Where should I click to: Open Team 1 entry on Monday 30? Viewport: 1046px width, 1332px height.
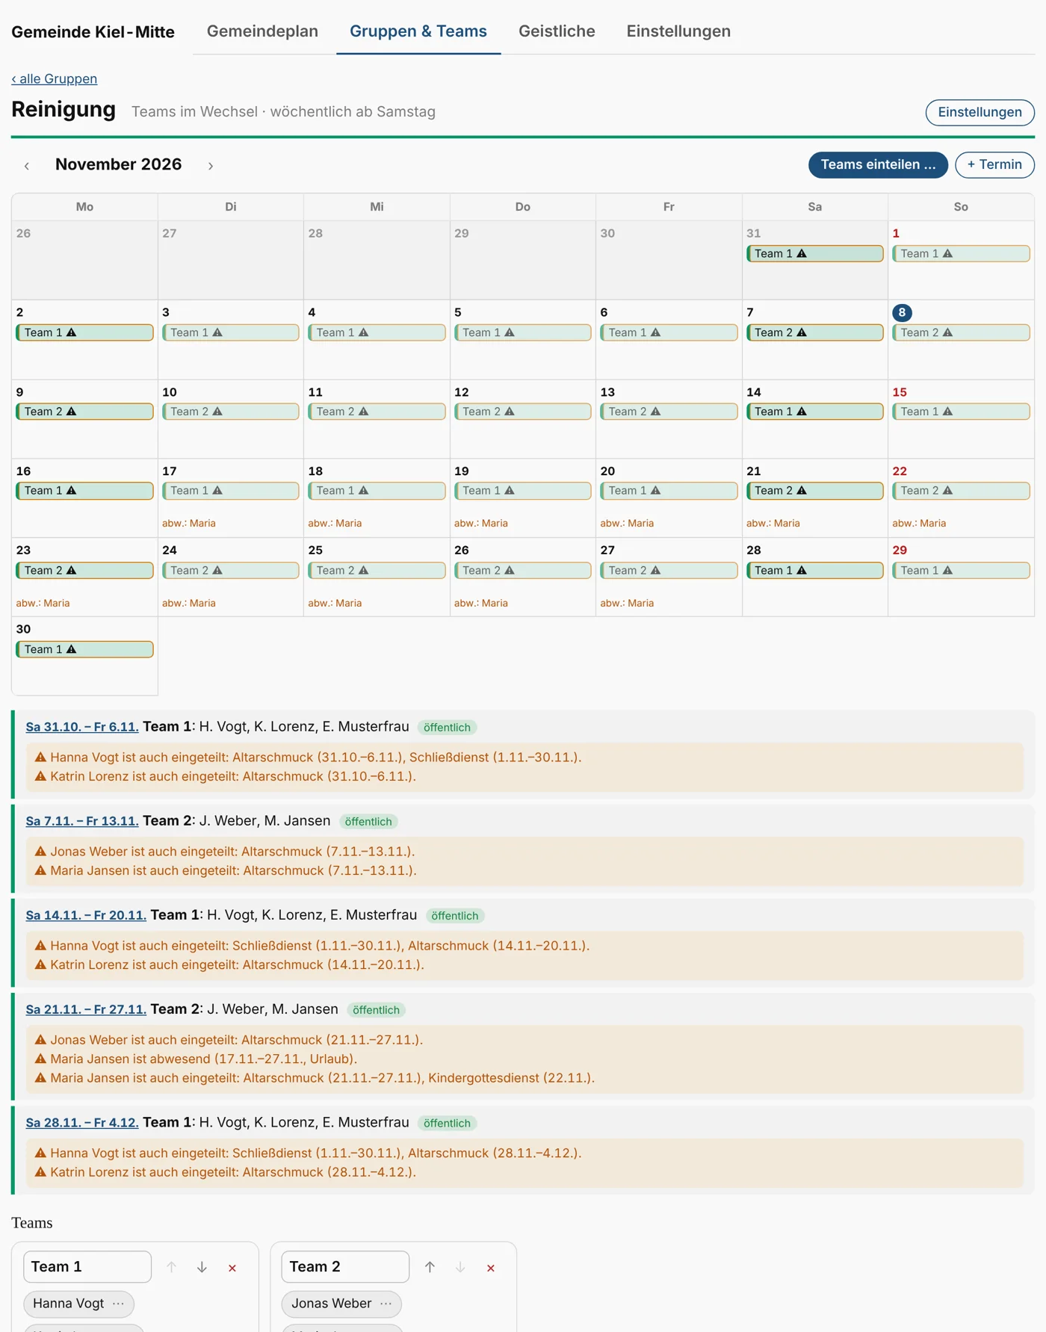pyautogui.click(x=84, y=650)
